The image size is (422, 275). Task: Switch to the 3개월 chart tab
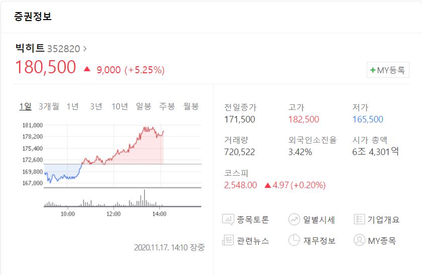pyautogui.click(x=49, y=106)
